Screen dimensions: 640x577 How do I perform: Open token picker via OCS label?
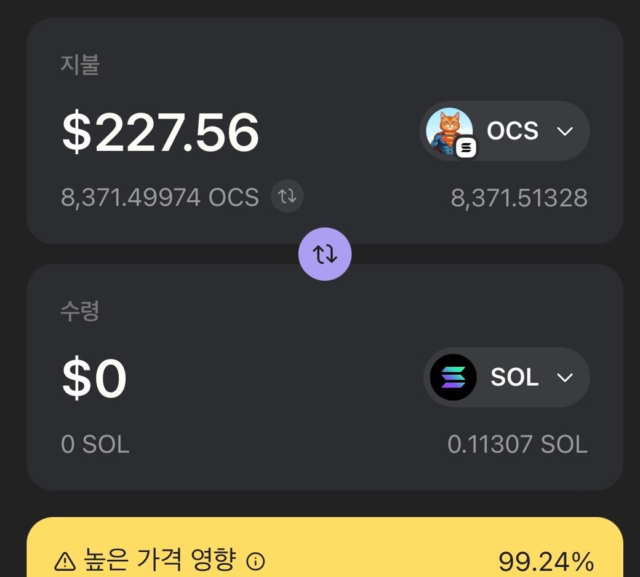click(x=513, y=131)
